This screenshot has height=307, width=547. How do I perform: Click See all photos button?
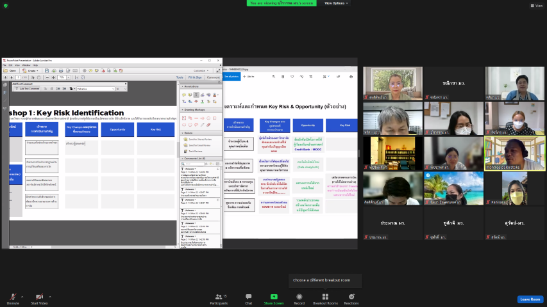click(231, 76)
